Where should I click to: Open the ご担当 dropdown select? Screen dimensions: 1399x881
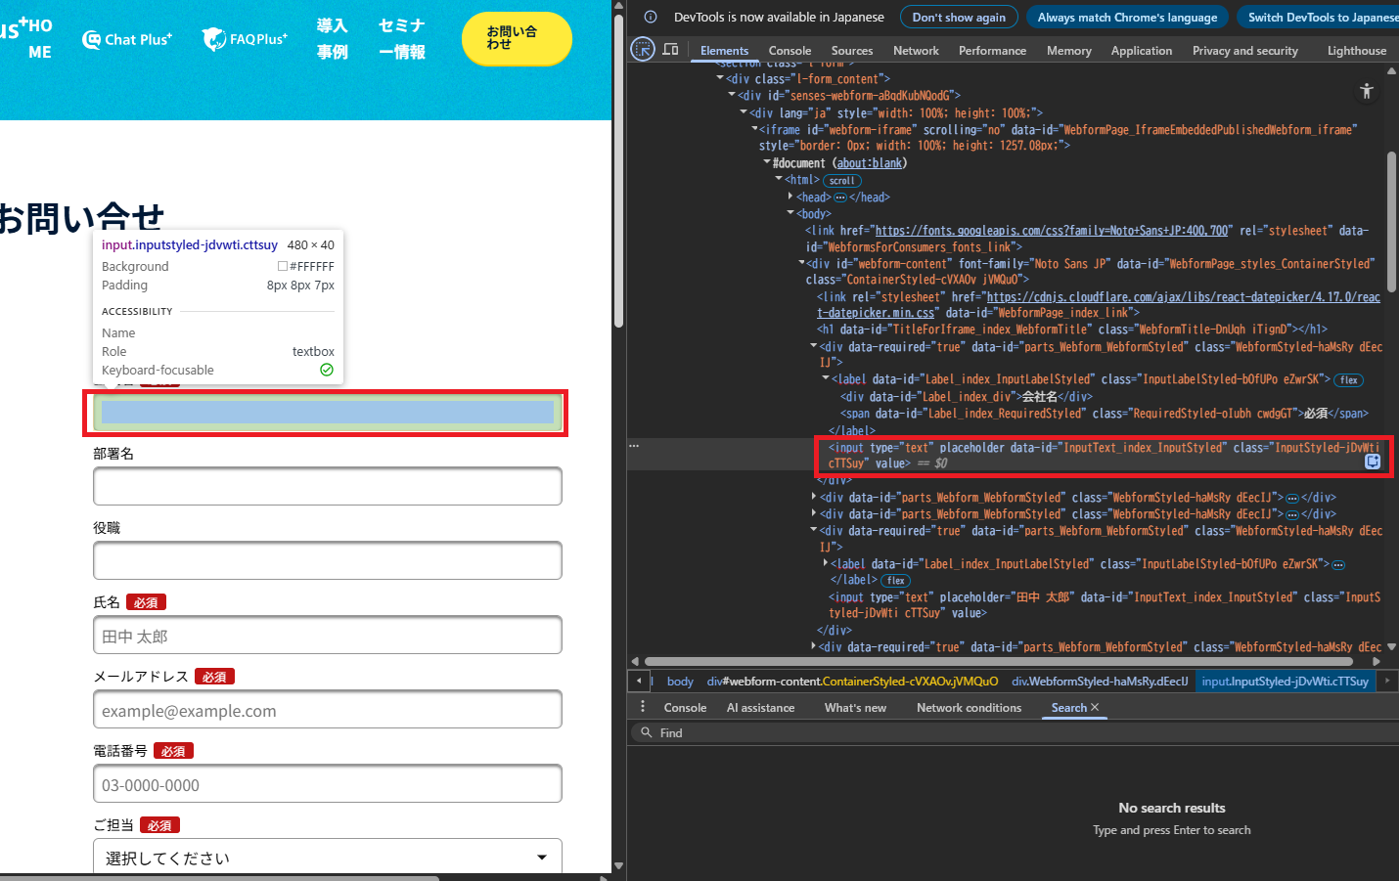tap(328, 858)
